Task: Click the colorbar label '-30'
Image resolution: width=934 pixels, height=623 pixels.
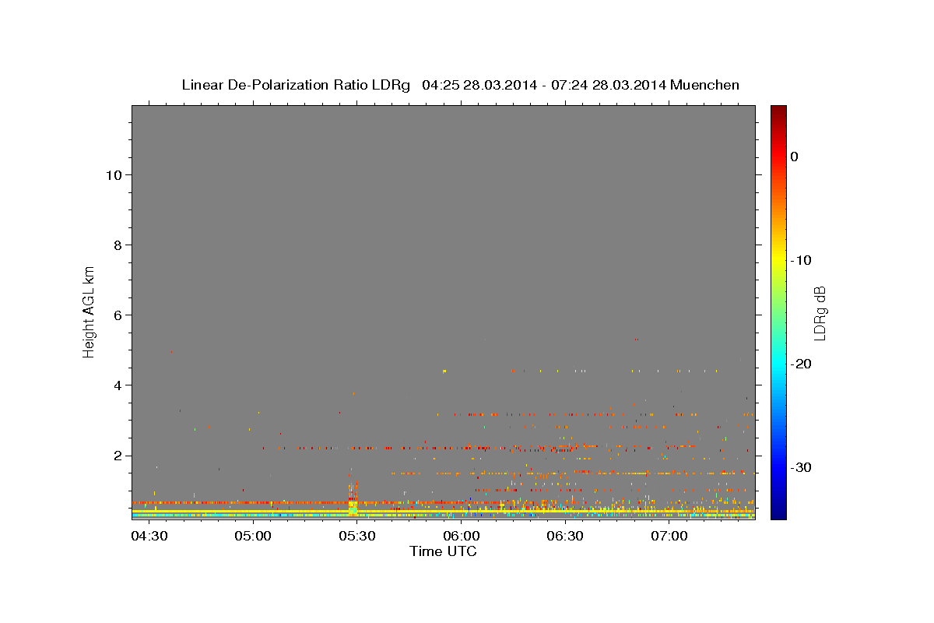Action: (x=802, y=467)
